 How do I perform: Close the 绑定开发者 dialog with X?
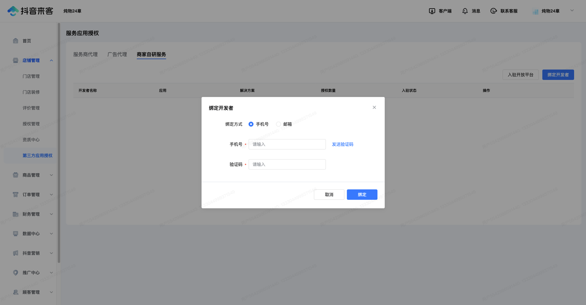point(374,107)
